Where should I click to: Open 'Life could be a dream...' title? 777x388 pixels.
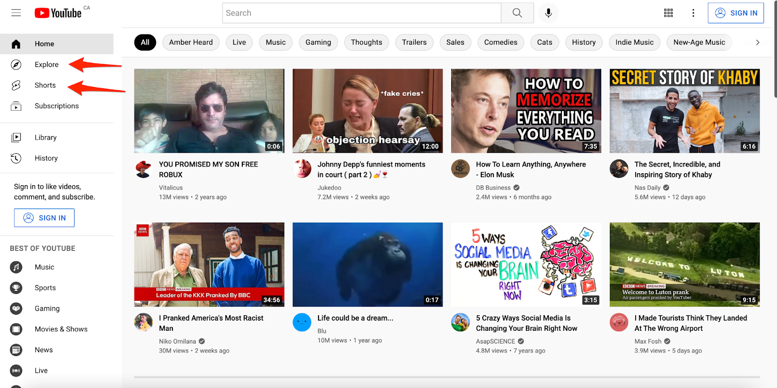tap(355, 318)
